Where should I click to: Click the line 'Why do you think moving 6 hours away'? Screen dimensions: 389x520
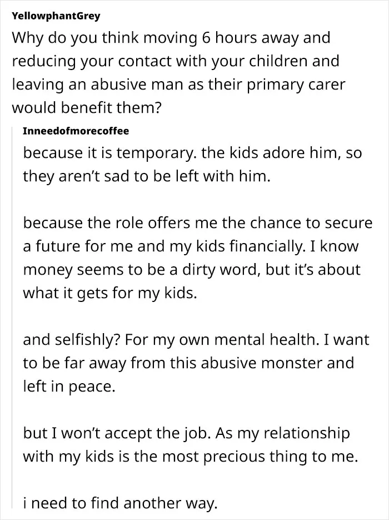click(x=171, y=38)
